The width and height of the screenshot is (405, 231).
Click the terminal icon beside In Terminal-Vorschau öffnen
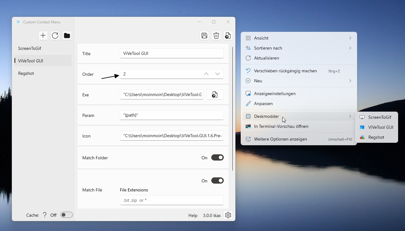click(x=248, y=126)
